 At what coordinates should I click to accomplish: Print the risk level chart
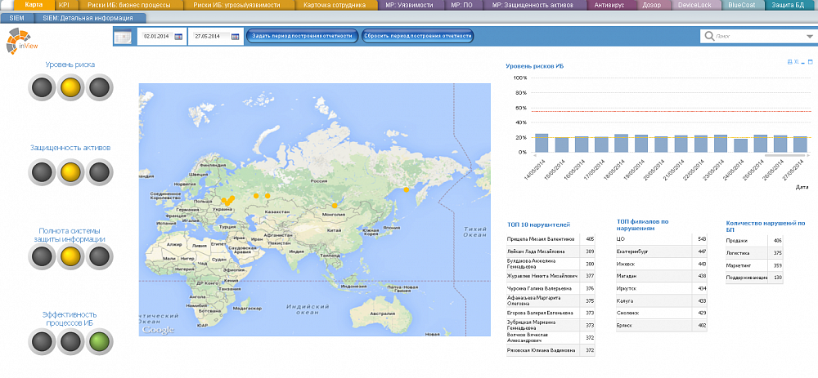[x=789, y=62]
